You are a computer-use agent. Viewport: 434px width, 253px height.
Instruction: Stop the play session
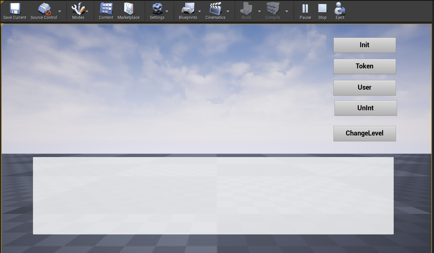[322, 11]
